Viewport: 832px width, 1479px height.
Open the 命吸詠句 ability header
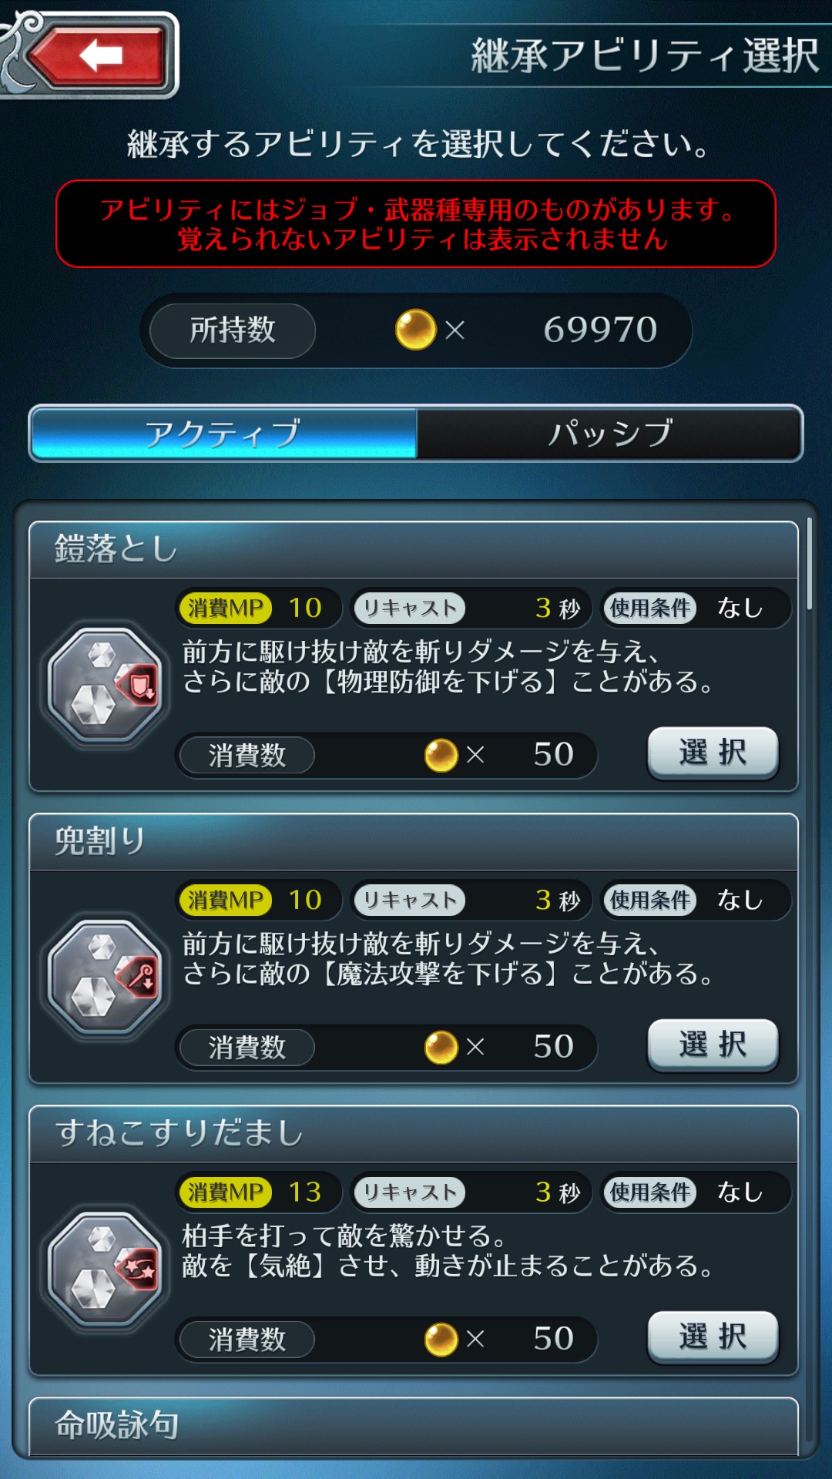coord(414,1425)
